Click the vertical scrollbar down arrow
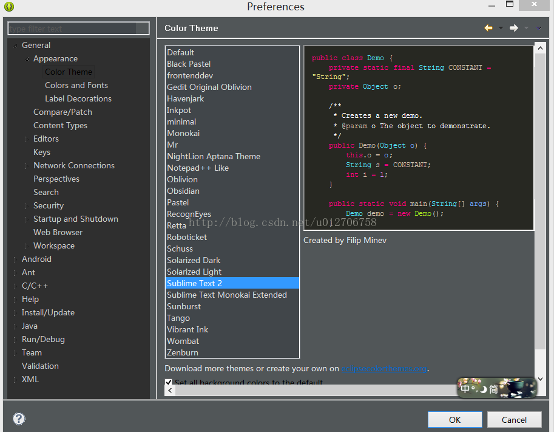This screenshot has width=554, height=432. pos(540,379)
